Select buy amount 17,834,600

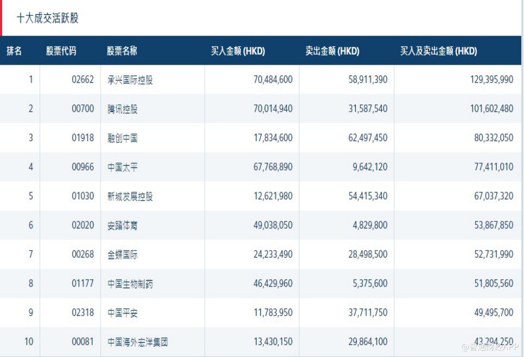click(x=273, y=138)
